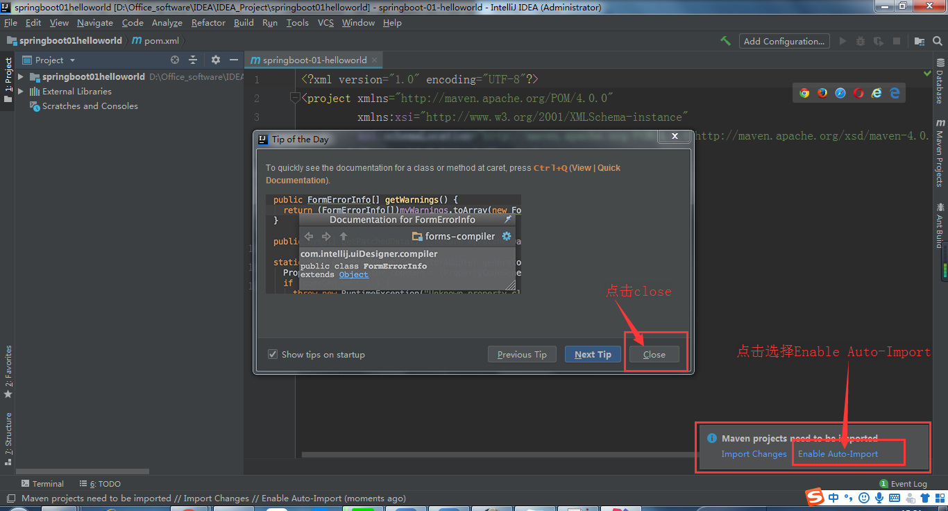The width and height of the screenshot is (948, 511).
Task: Open the Analyze menu
Action: click(167, 22)
